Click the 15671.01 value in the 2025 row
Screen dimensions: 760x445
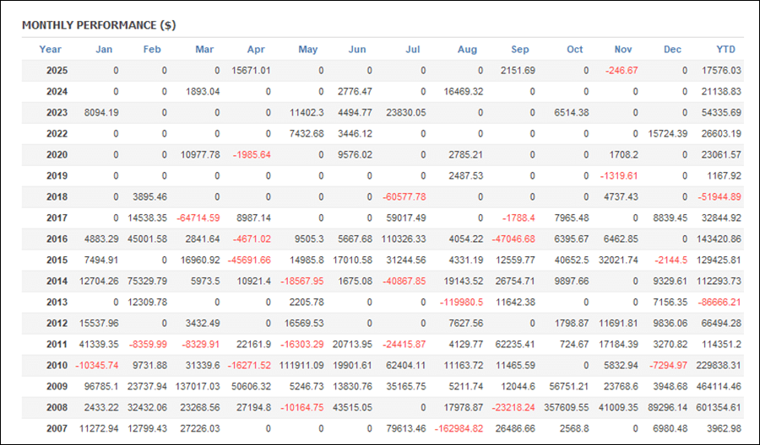(x=247, y=70)
